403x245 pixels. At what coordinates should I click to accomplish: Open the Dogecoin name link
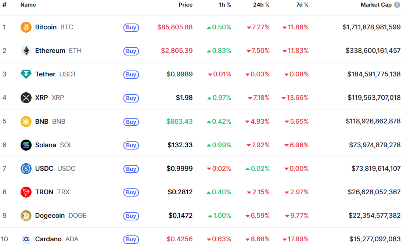coord(50,216)
